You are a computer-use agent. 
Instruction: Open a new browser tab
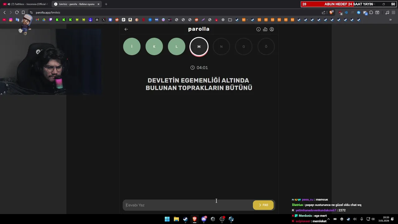tap(106, 4)
